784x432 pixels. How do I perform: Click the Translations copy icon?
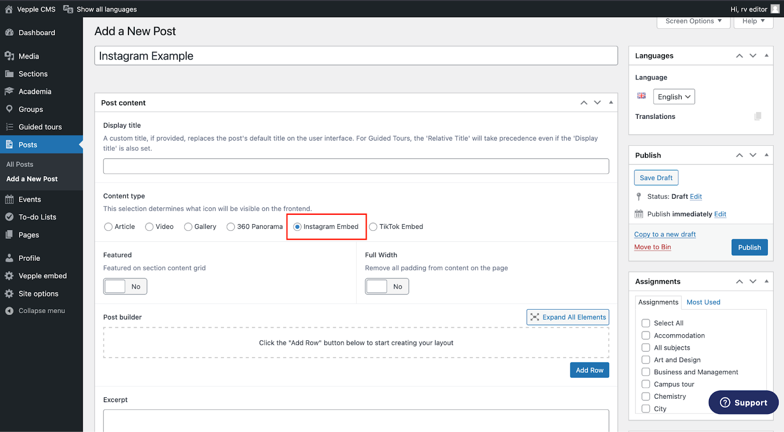tap(758, 116)
